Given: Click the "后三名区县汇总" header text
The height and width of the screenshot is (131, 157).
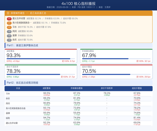Looking at the screenshot, I should coord(38,13).
